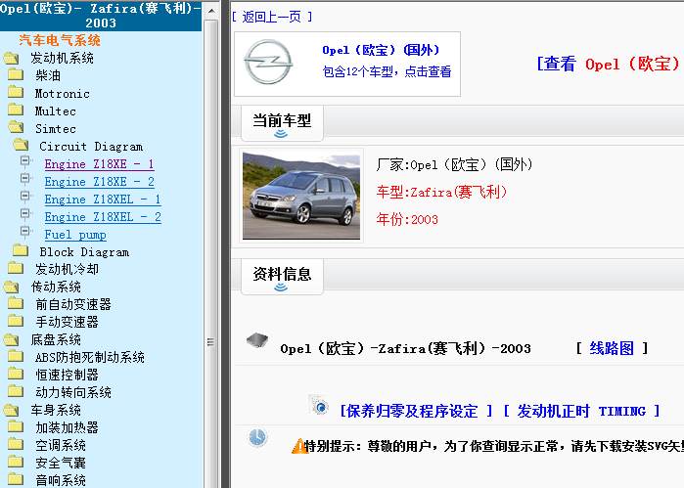The image size is (684, 488).
Task: Click the folder icon next to 柴油
Action: pyautogui.click(x=16, y=75)
